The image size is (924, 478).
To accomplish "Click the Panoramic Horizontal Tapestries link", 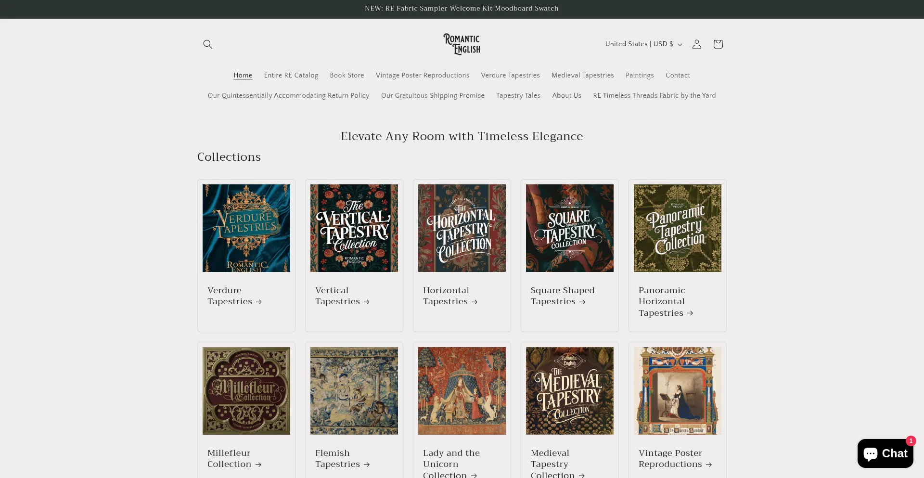I will click(665, 302).
